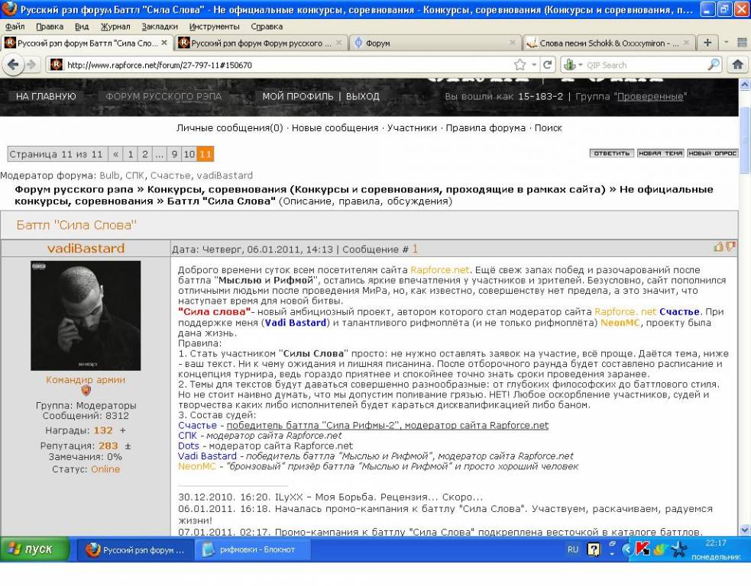This screenshot has height=586, width=751.
Task: Click the thumbs-up icon on message #1
Action: tap(718, 247)
